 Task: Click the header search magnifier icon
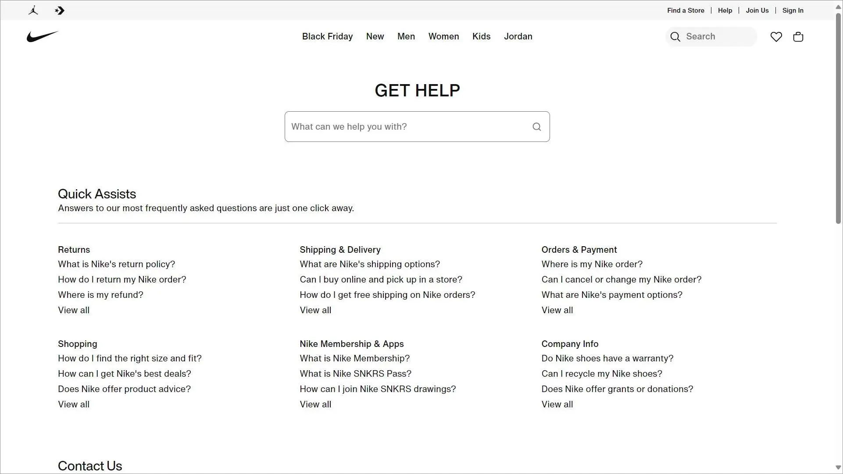675,37
